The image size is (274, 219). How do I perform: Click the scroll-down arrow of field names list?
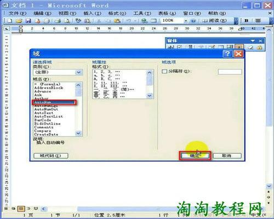tap(78, 133)
